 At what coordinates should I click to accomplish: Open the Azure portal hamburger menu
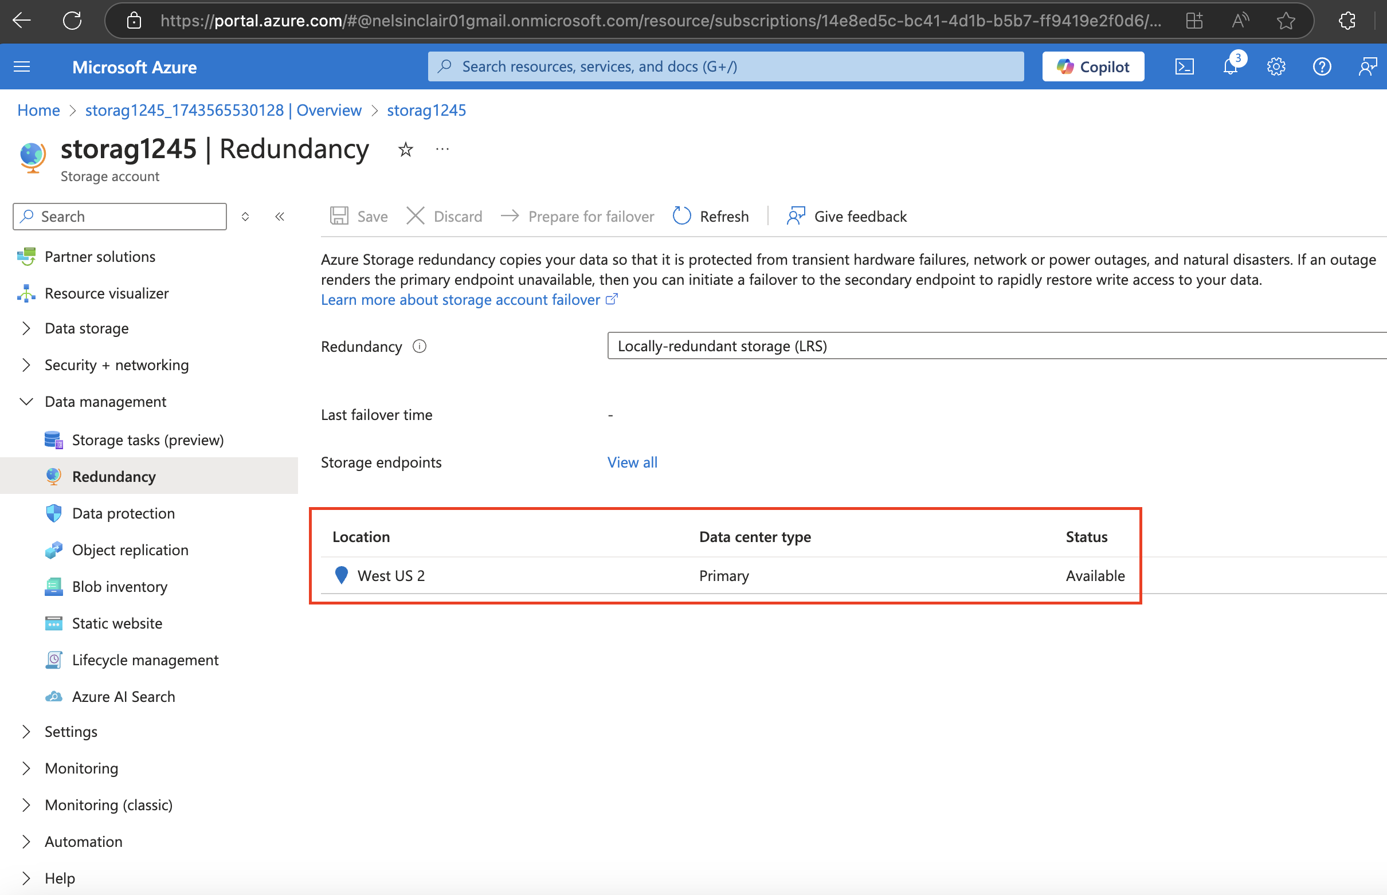[x=22, y=67]
